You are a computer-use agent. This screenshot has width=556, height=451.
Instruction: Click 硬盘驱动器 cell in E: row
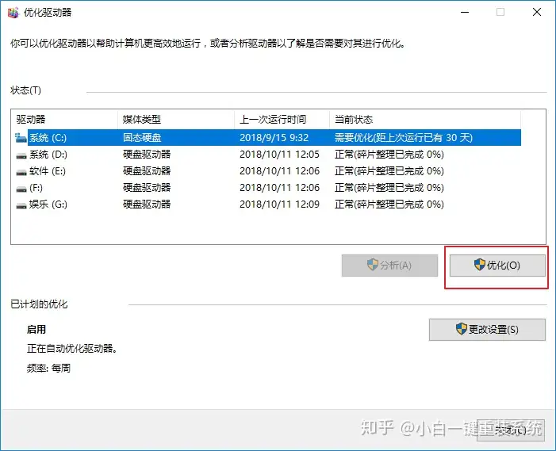click(147, 171)
